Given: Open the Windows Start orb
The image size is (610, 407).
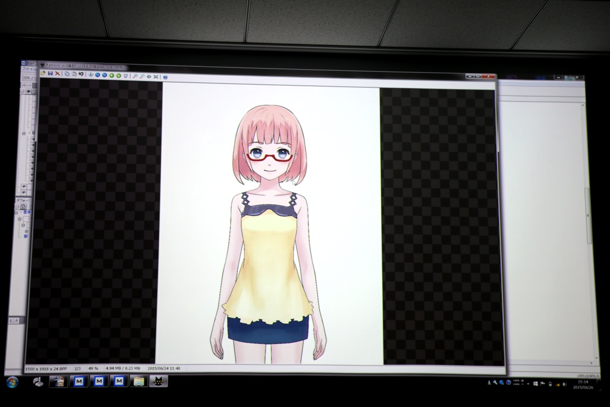Looking at the screenshot, I should click(x=11, y=381).
